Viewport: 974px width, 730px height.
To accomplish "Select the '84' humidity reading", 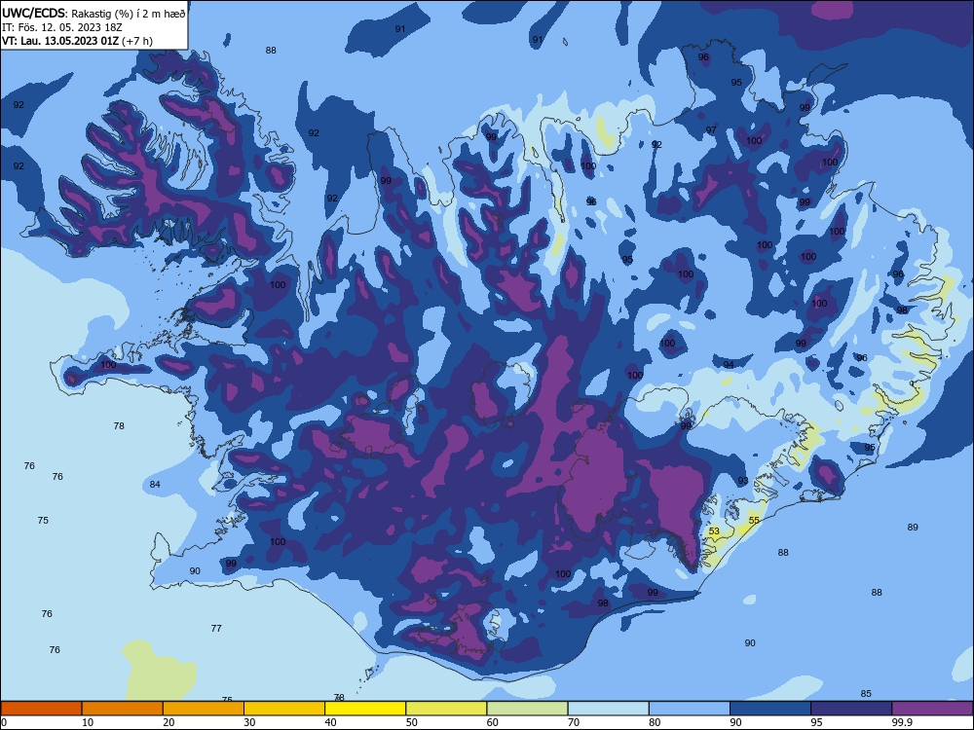I will [155, 484].
